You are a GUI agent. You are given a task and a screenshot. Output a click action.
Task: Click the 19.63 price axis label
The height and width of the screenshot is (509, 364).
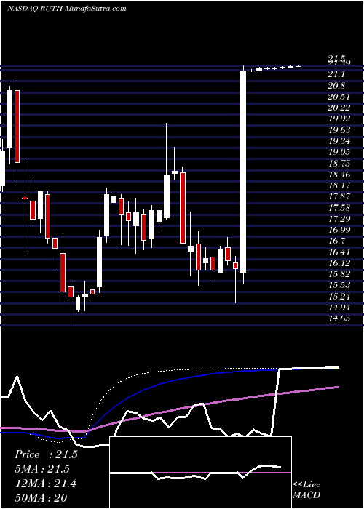[x=339, y=130]
